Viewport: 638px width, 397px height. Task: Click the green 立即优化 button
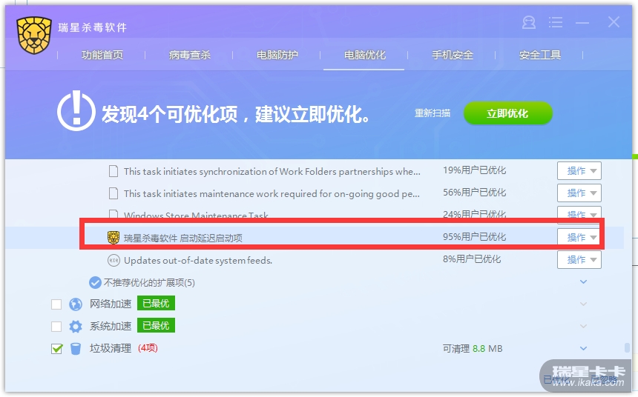(x=507, y=113)
